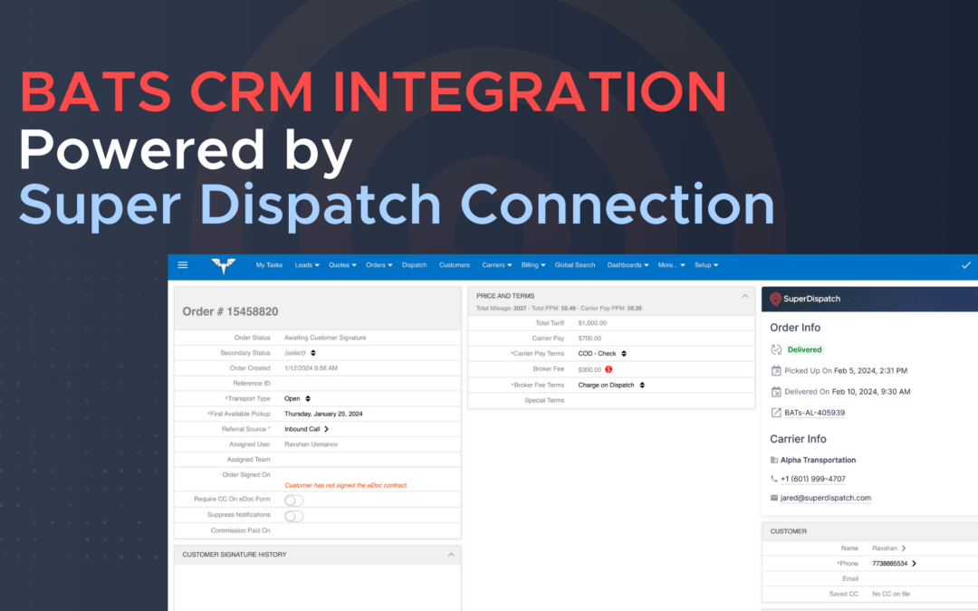Open the Broker Fee Terms dropdown
The height and width of the screenshot is (611, 978).
611,385
